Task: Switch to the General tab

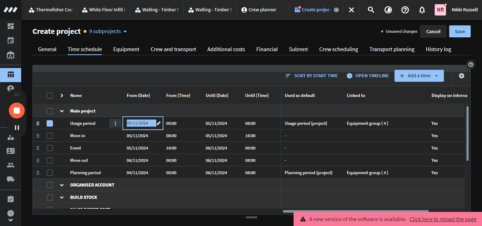Action: (47, 49)
